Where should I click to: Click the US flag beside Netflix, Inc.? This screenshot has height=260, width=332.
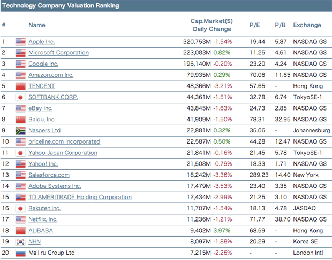click(20, 219)
